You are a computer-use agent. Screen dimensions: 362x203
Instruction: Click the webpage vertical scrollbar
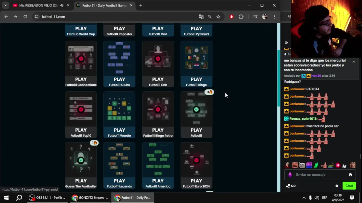[x=279, y=78]
